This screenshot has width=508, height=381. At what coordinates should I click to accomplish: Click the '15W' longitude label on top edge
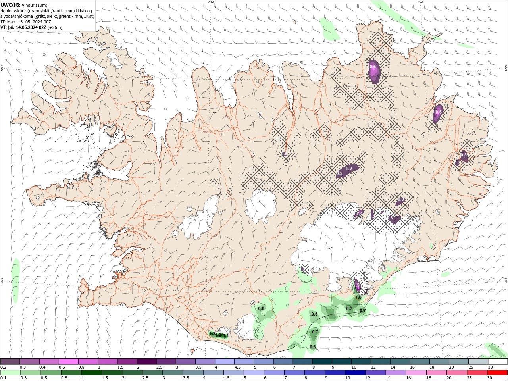click(x=420, y=2)
